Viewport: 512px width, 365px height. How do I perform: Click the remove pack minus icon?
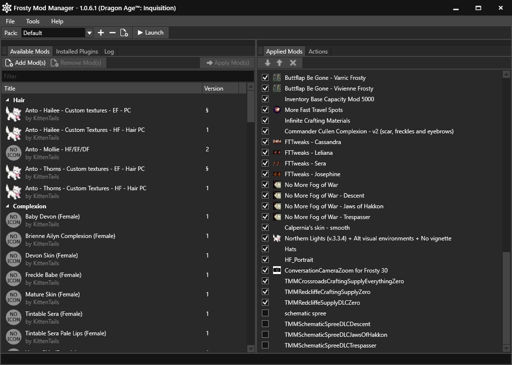pyautogui.click(x=113, y=33)
